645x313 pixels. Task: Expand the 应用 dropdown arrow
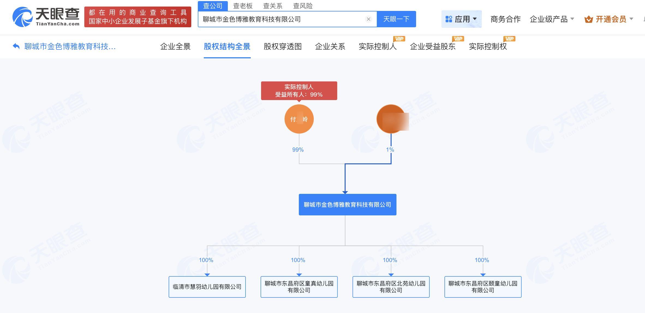tap(475, 19)
